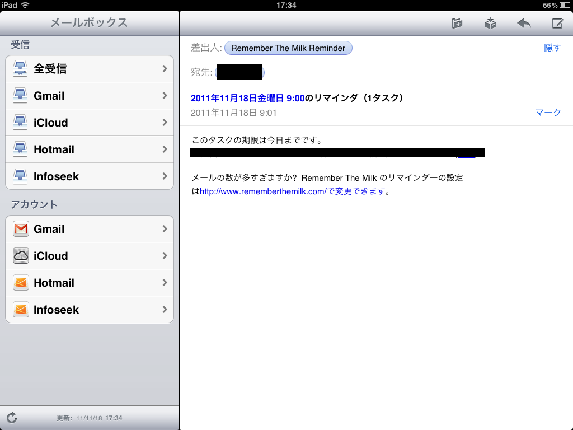Open the 全受信 all inboxes row

pos(90,69)
